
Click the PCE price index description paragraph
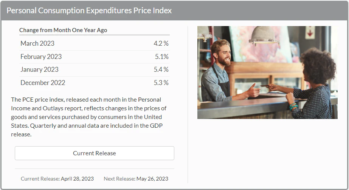[x=88, y=117]
